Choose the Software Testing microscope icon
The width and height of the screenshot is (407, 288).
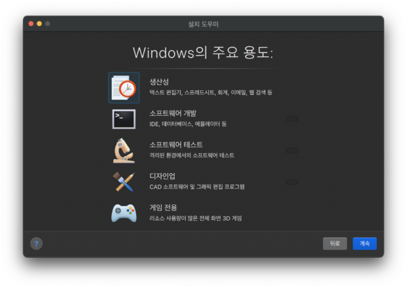(x=124, y=150)
